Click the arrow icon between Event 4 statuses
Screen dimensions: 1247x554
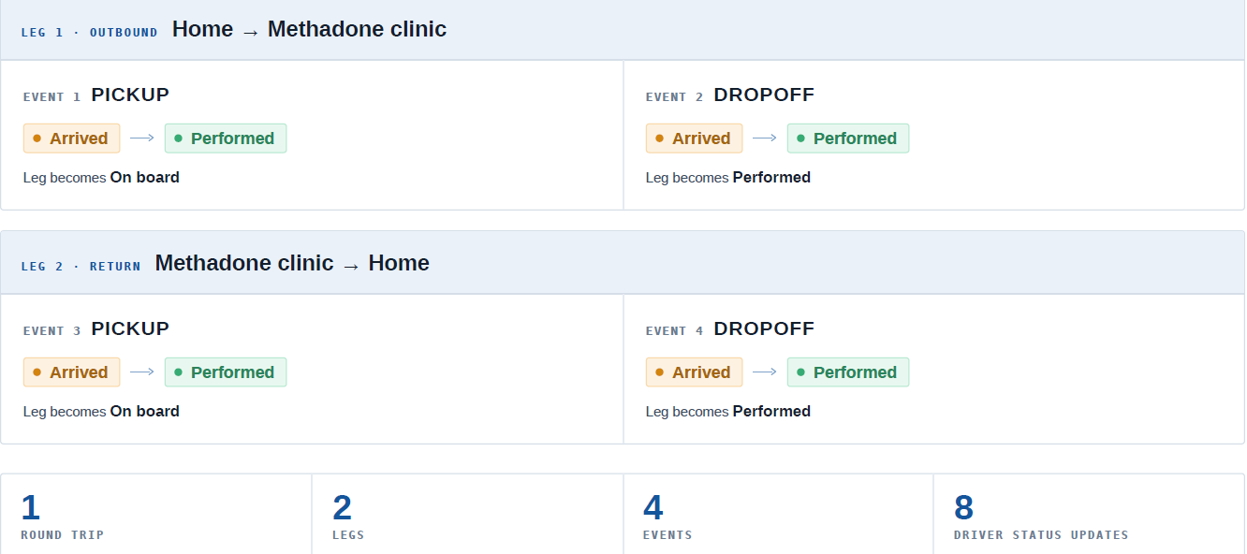coord(765,372)
